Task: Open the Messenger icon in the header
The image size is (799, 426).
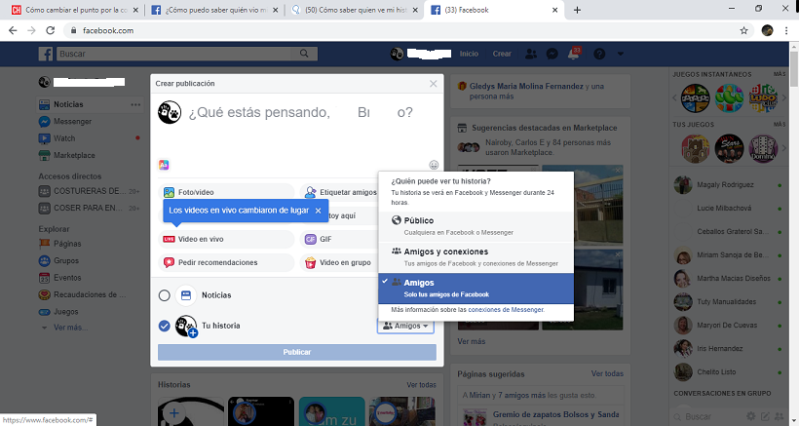Action: (552, 54)
